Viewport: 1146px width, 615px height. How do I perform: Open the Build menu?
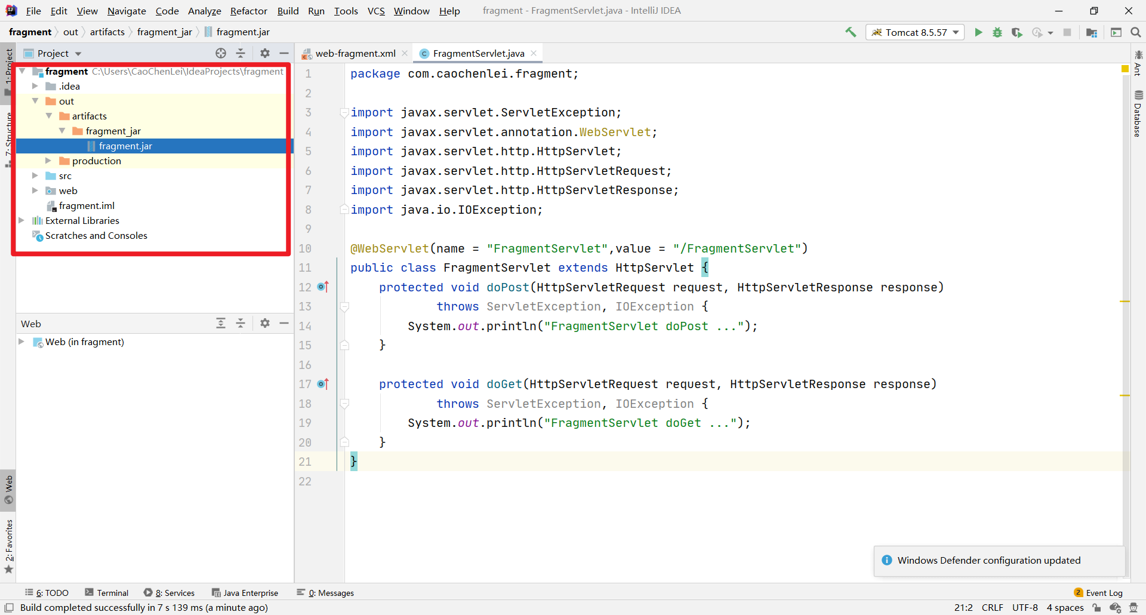(288, 11)
